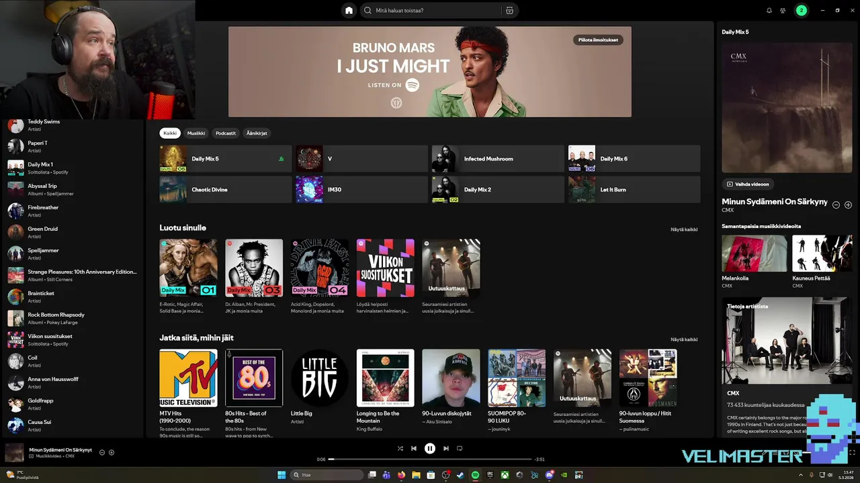Show all in 'Luotu sinulle' section
This screenshot has height=483, width=860.
point(684,229)
